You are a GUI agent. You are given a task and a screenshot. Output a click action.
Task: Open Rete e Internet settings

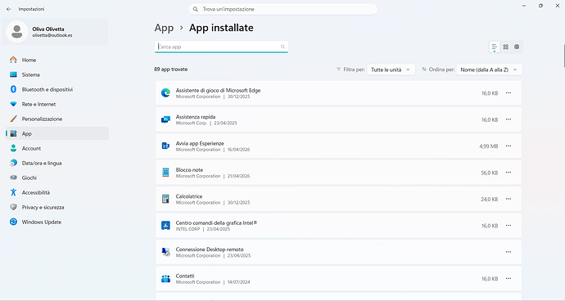click(57, 104)
